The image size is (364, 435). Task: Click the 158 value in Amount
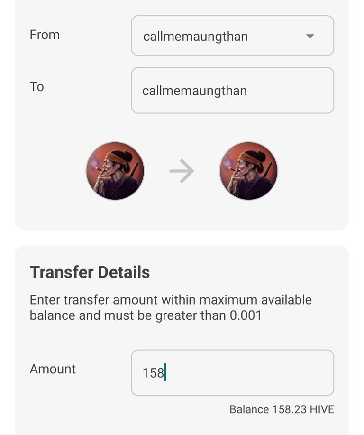coord(153,373)
